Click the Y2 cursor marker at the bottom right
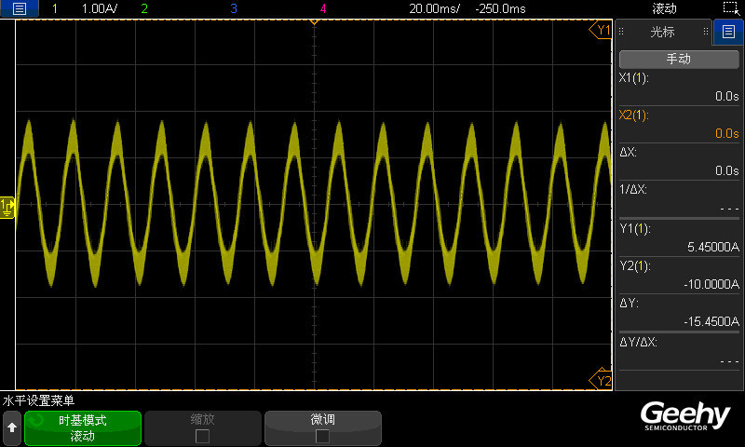The image size is (745, 447). pyautogui.click(x=602, y=380)
